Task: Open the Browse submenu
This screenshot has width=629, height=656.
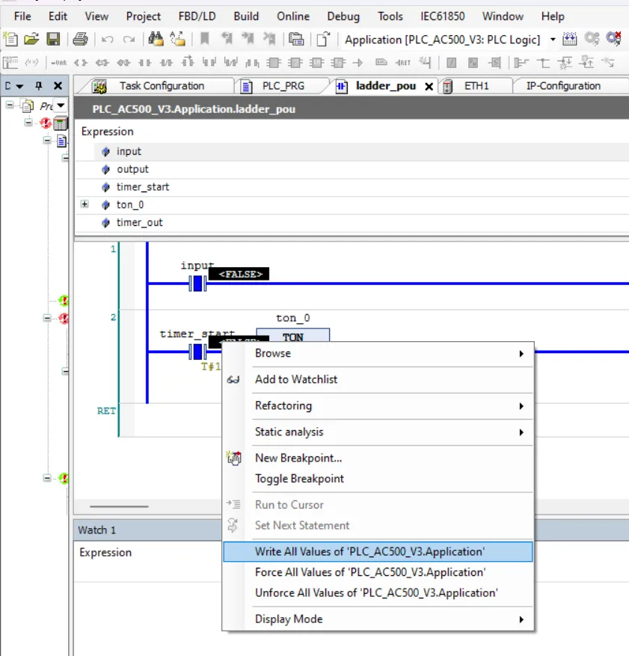Action: (378, 354)
